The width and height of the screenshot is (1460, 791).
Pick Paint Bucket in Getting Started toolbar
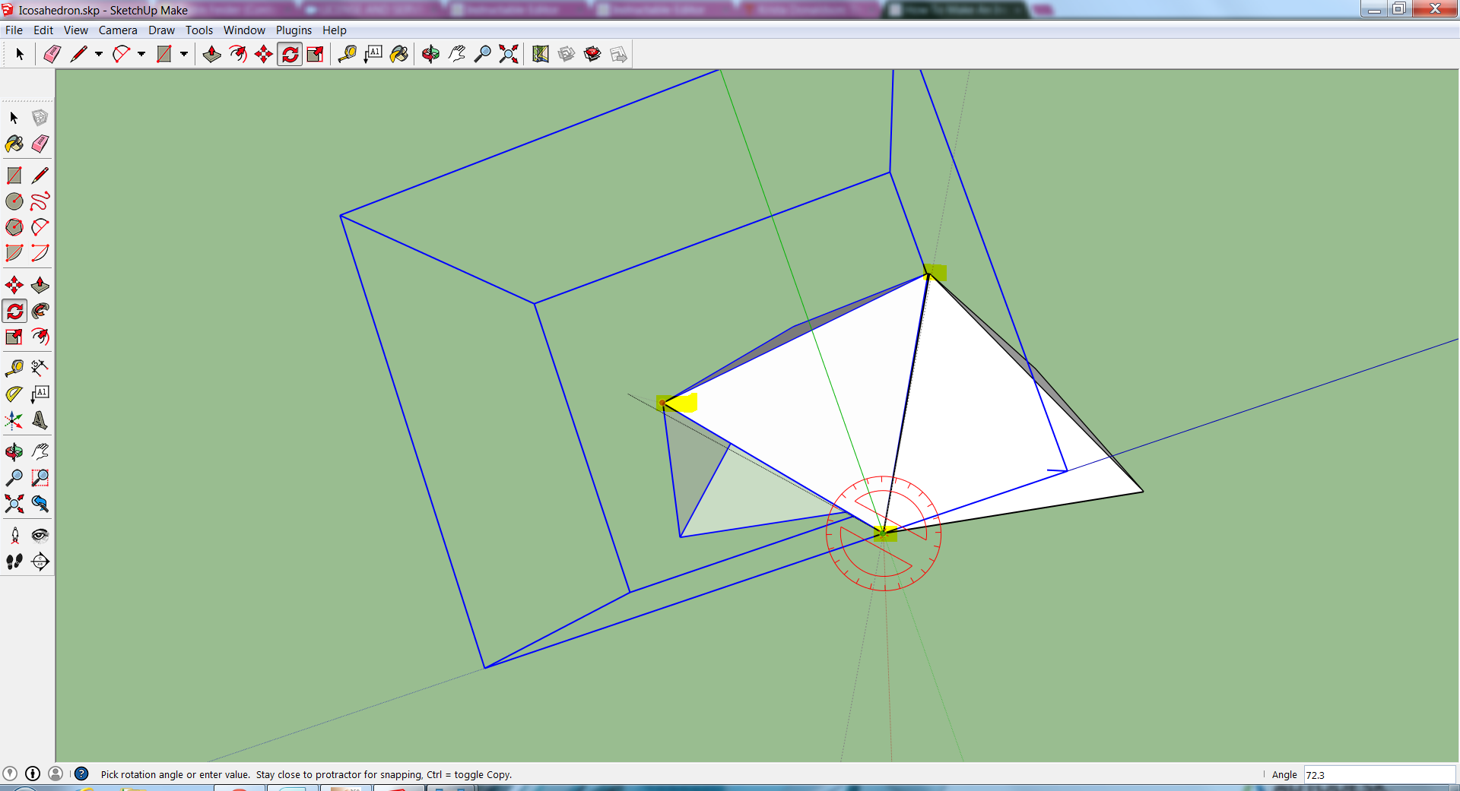[399, 54]
